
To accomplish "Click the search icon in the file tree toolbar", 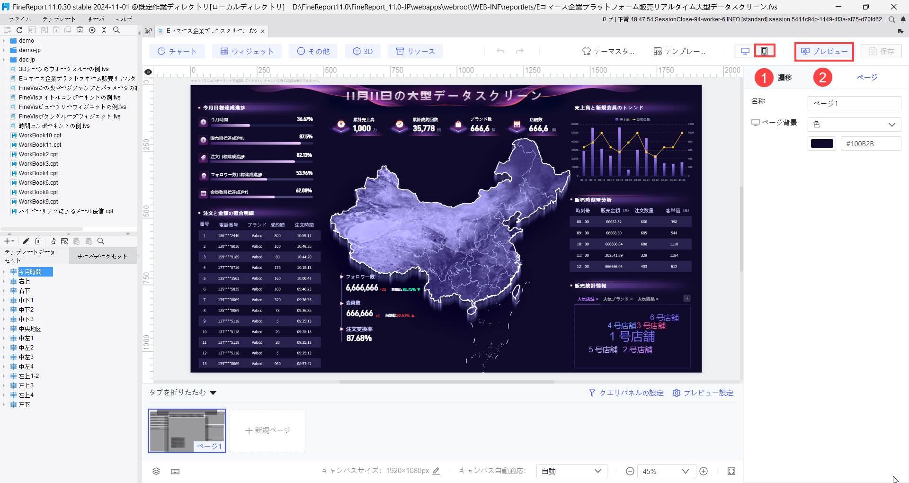I will coord(116,30).
